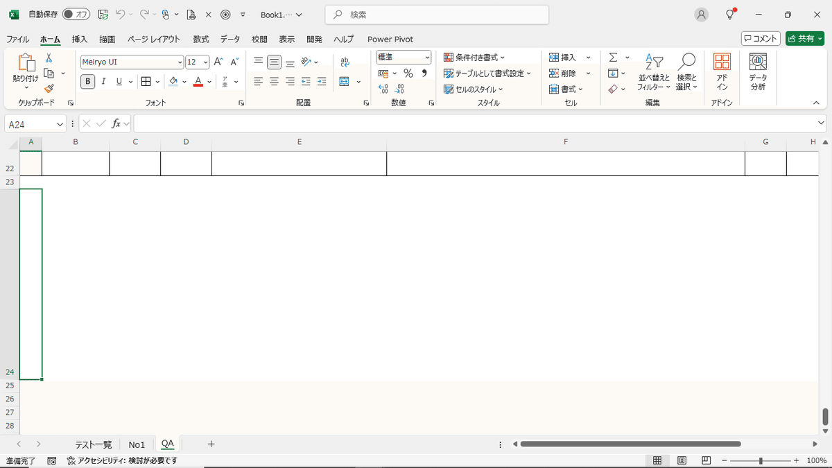Open the Formulas (数式) ribbon tab
832x468 pixels.
click(201, 39)
